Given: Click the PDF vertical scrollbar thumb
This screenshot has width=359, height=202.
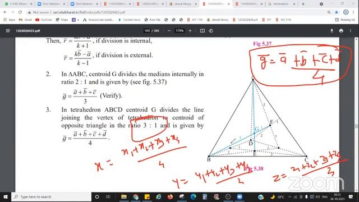Looking at the screenshot, I should point(356,126).
